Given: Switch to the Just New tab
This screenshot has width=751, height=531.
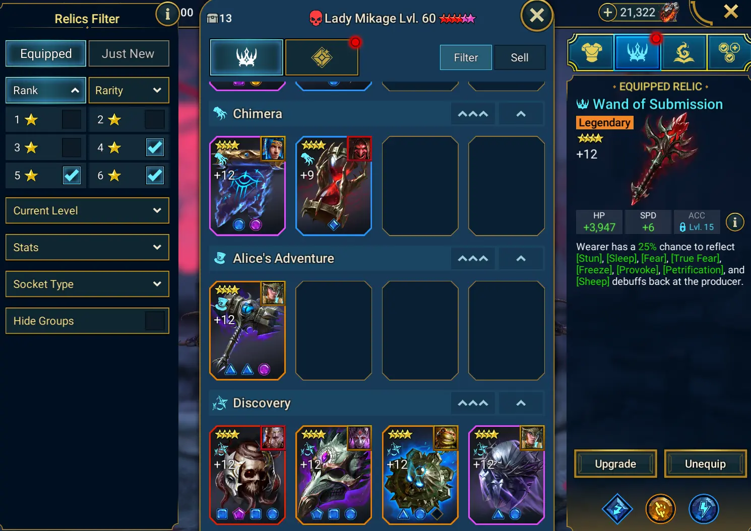Looking at the screenshot, I should [129, 53].
